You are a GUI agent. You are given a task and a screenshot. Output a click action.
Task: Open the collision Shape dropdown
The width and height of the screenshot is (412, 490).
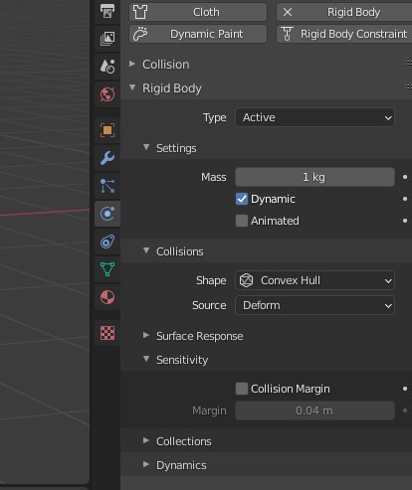[x=314, y=280]
